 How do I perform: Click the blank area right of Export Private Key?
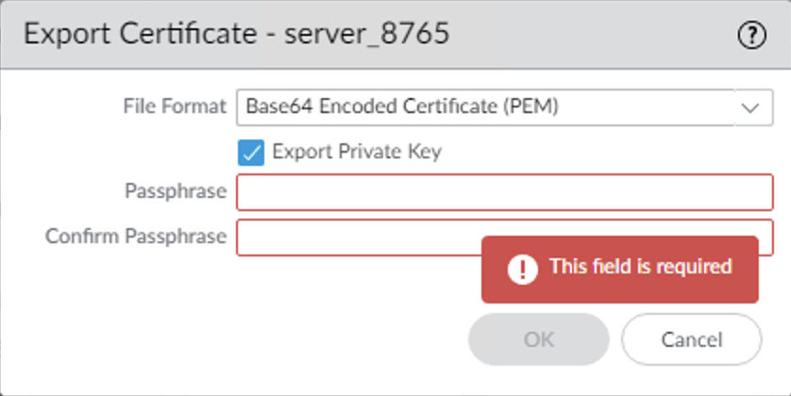(x=604, y=152)
